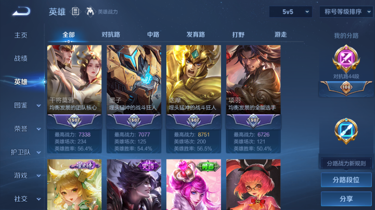Open the 英雄战力 hero power icon
This screenshot has height=210, width=375.
[x=90, y=11]
